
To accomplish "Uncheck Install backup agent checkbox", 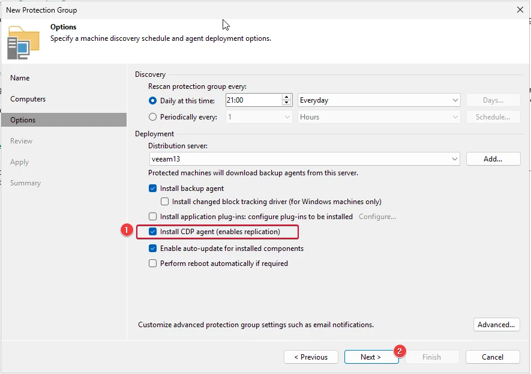I will tap(153, 189).
